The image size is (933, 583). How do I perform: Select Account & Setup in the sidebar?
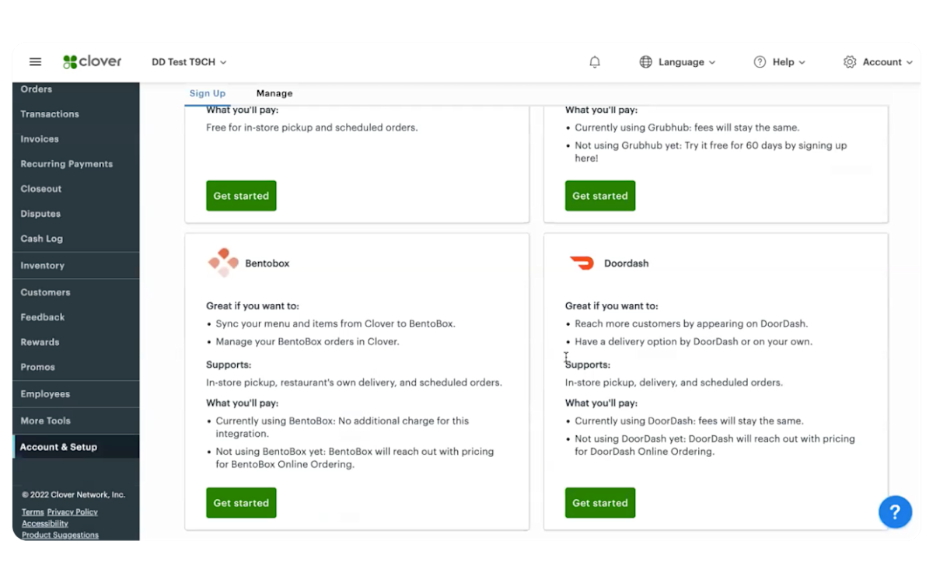click(76, 447)
